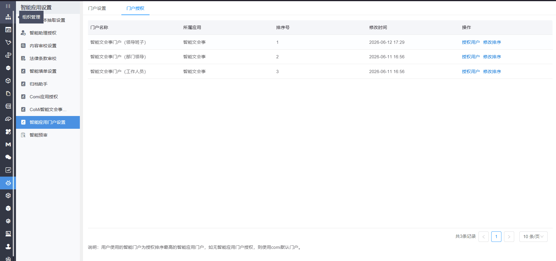
Task: Open organization management sitemap icon
Action: 8,17
